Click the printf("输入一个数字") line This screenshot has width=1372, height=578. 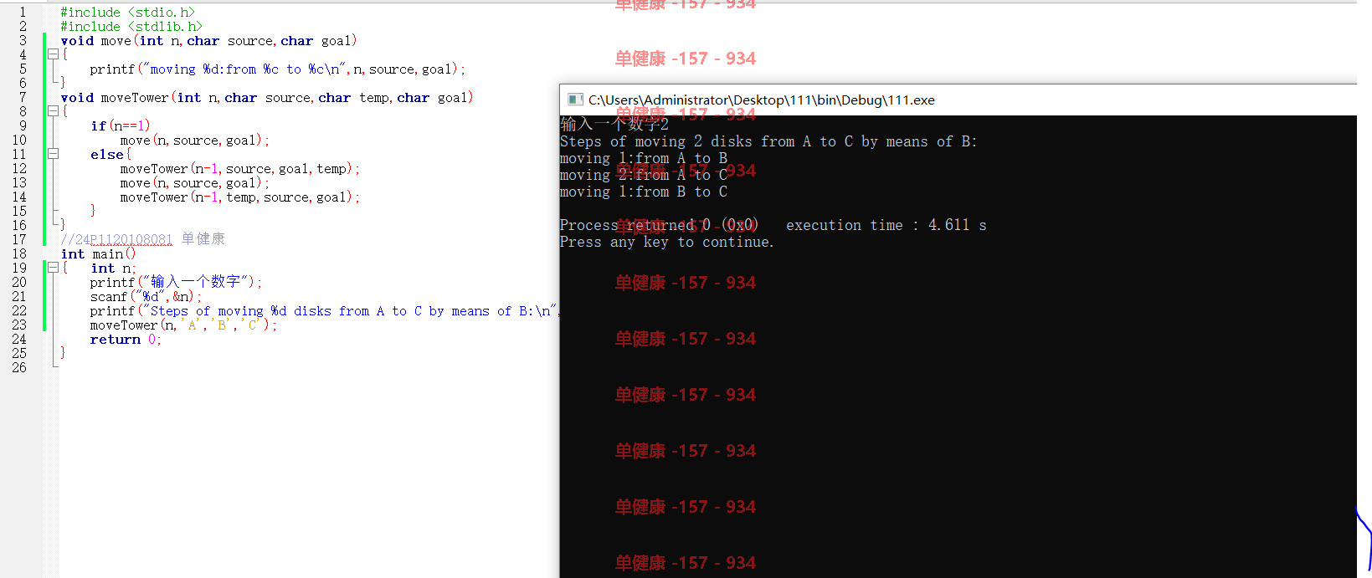click(x=176, y=282)
